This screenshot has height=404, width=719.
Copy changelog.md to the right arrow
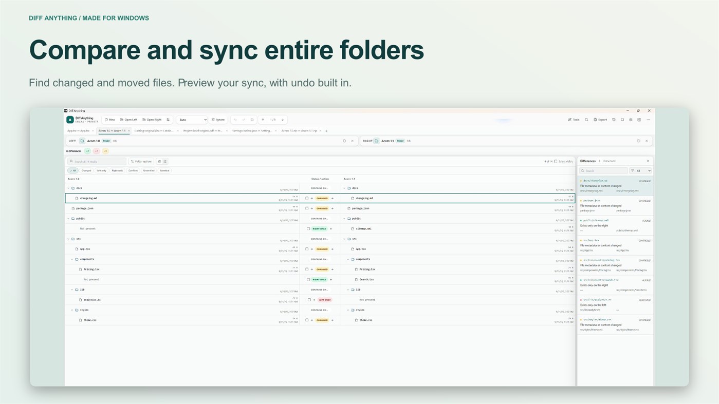(x=312, y=198)
